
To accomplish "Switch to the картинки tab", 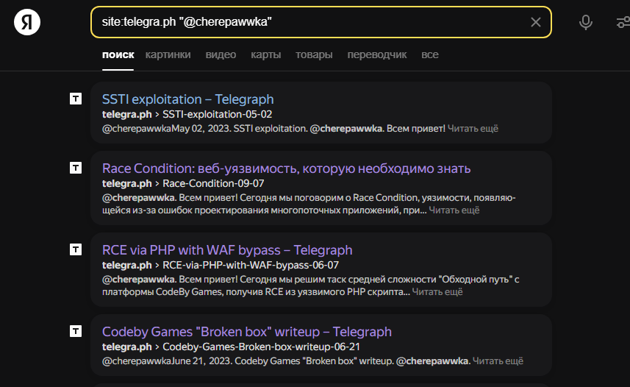I will tap(168, 54).
